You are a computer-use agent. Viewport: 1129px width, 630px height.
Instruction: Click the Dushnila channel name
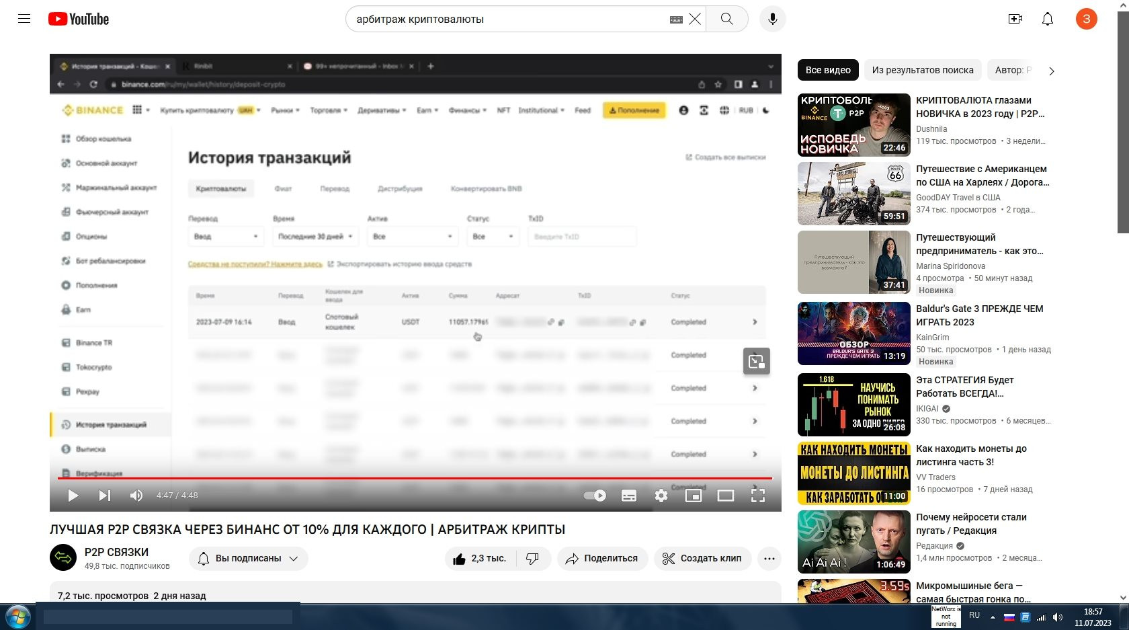(x=931, y=129)
